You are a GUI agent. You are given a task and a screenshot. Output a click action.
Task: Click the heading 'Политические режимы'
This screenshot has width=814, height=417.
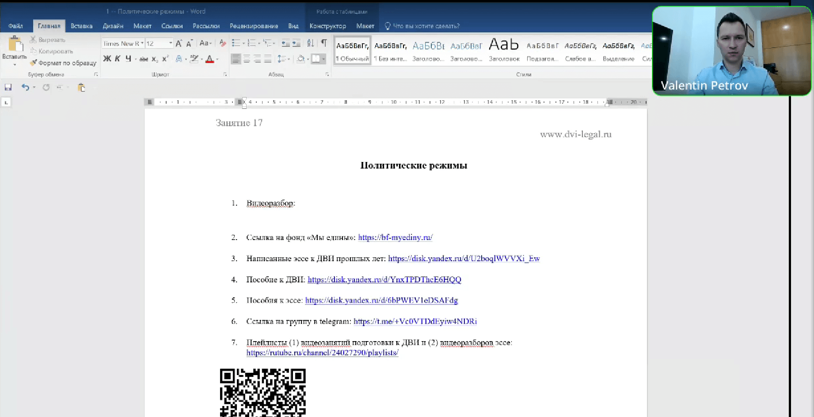point(414,165)
